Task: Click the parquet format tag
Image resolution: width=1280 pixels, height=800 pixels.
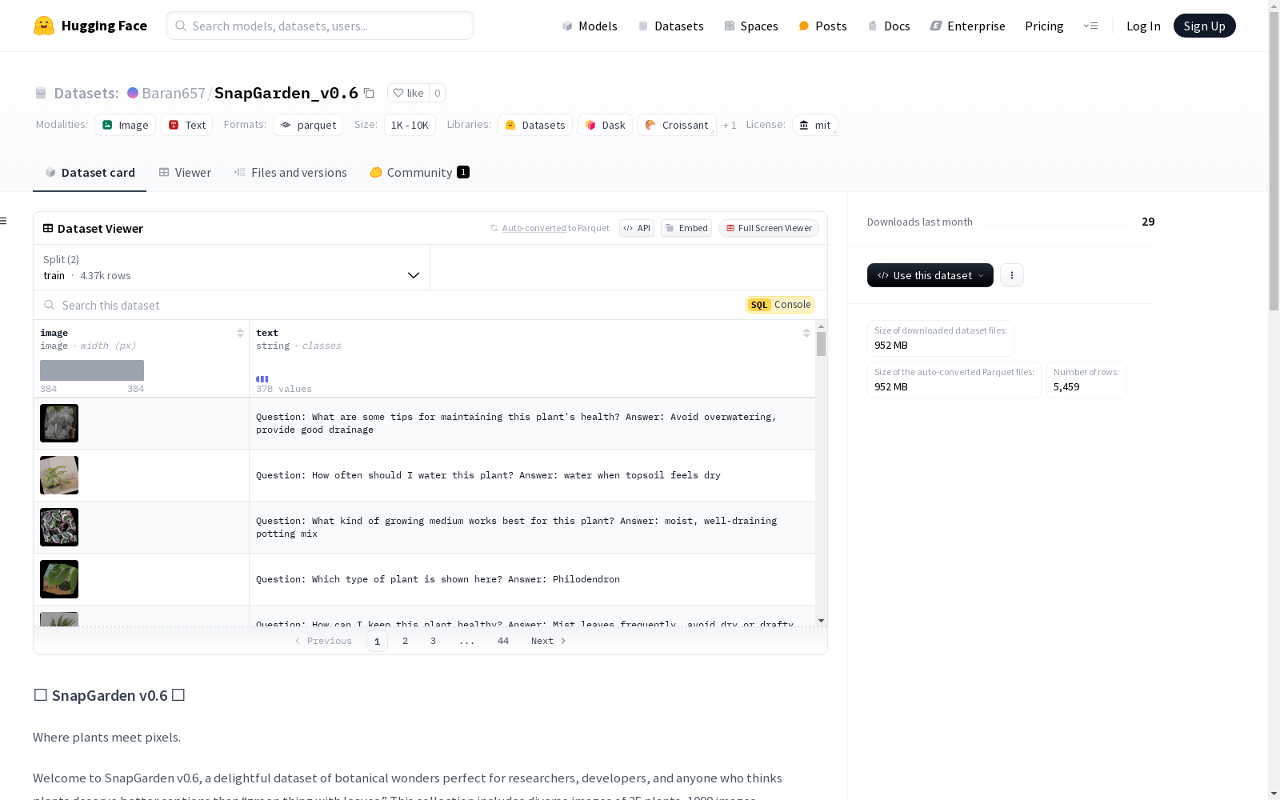Action: (x=308, y=125)
